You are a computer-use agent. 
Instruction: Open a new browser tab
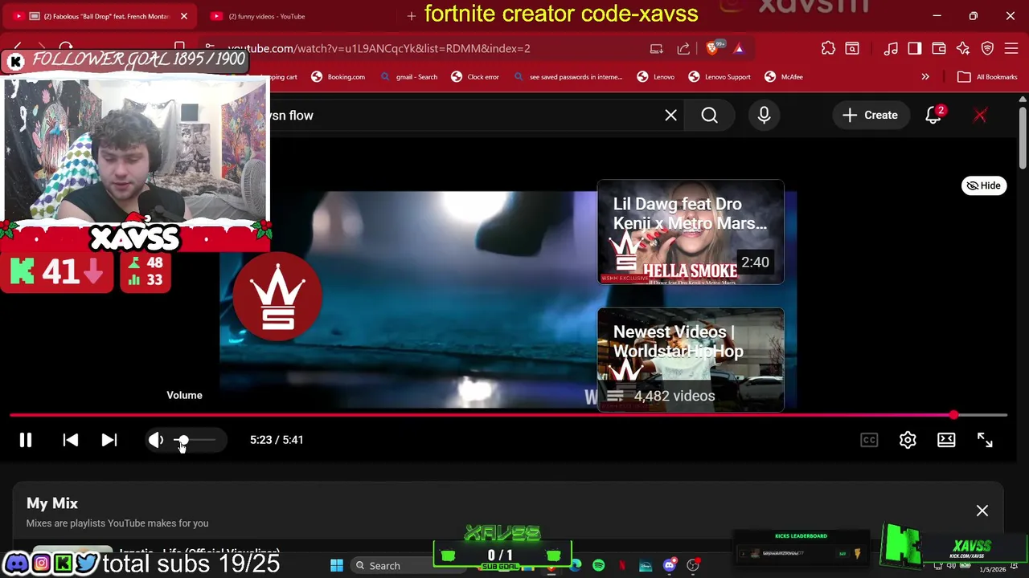[x=412, y=15]
